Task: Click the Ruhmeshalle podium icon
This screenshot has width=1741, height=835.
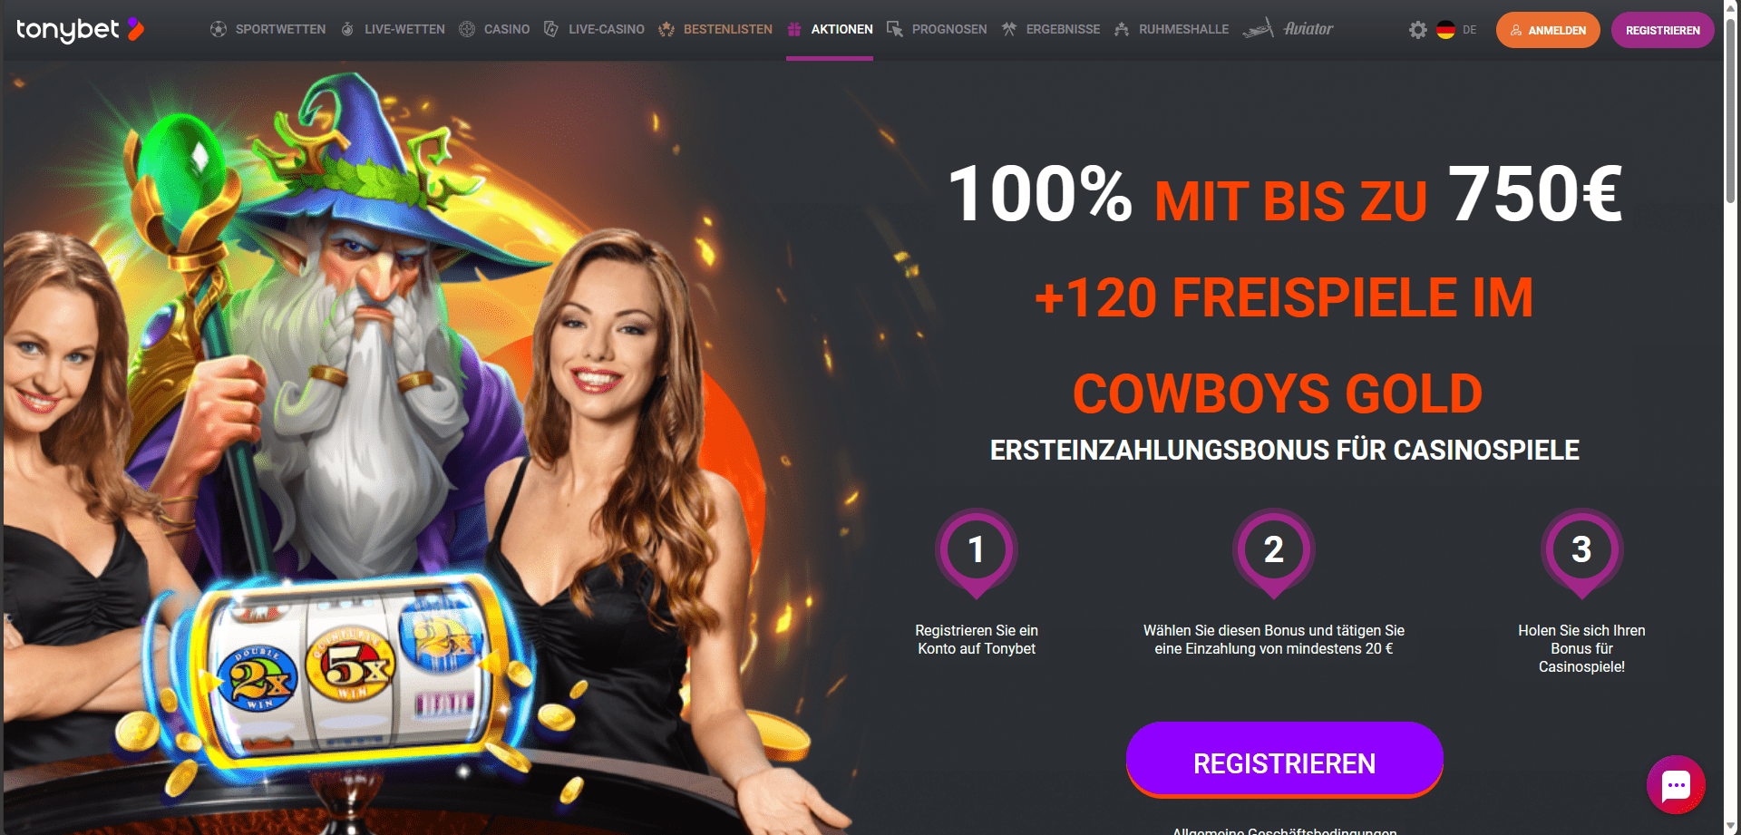Action: coord(1122,29)
